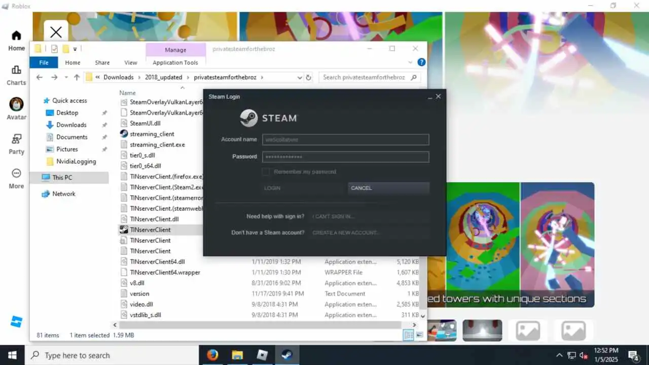Open the Roblox Avatar page
This screenshot has width=649, height=365.
pyautogui.click(x=16, y=109)
